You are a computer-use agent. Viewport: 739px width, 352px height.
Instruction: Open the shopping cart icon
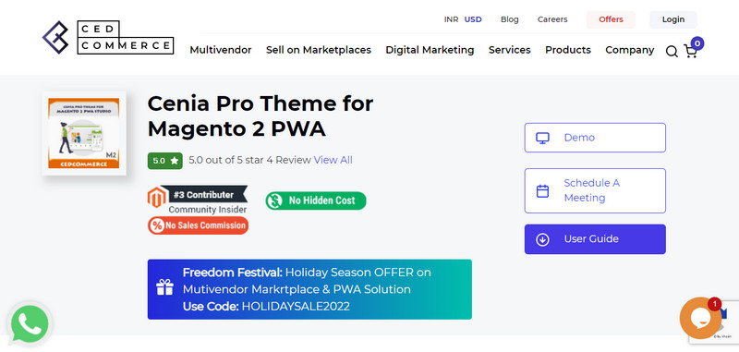[690, 51]
